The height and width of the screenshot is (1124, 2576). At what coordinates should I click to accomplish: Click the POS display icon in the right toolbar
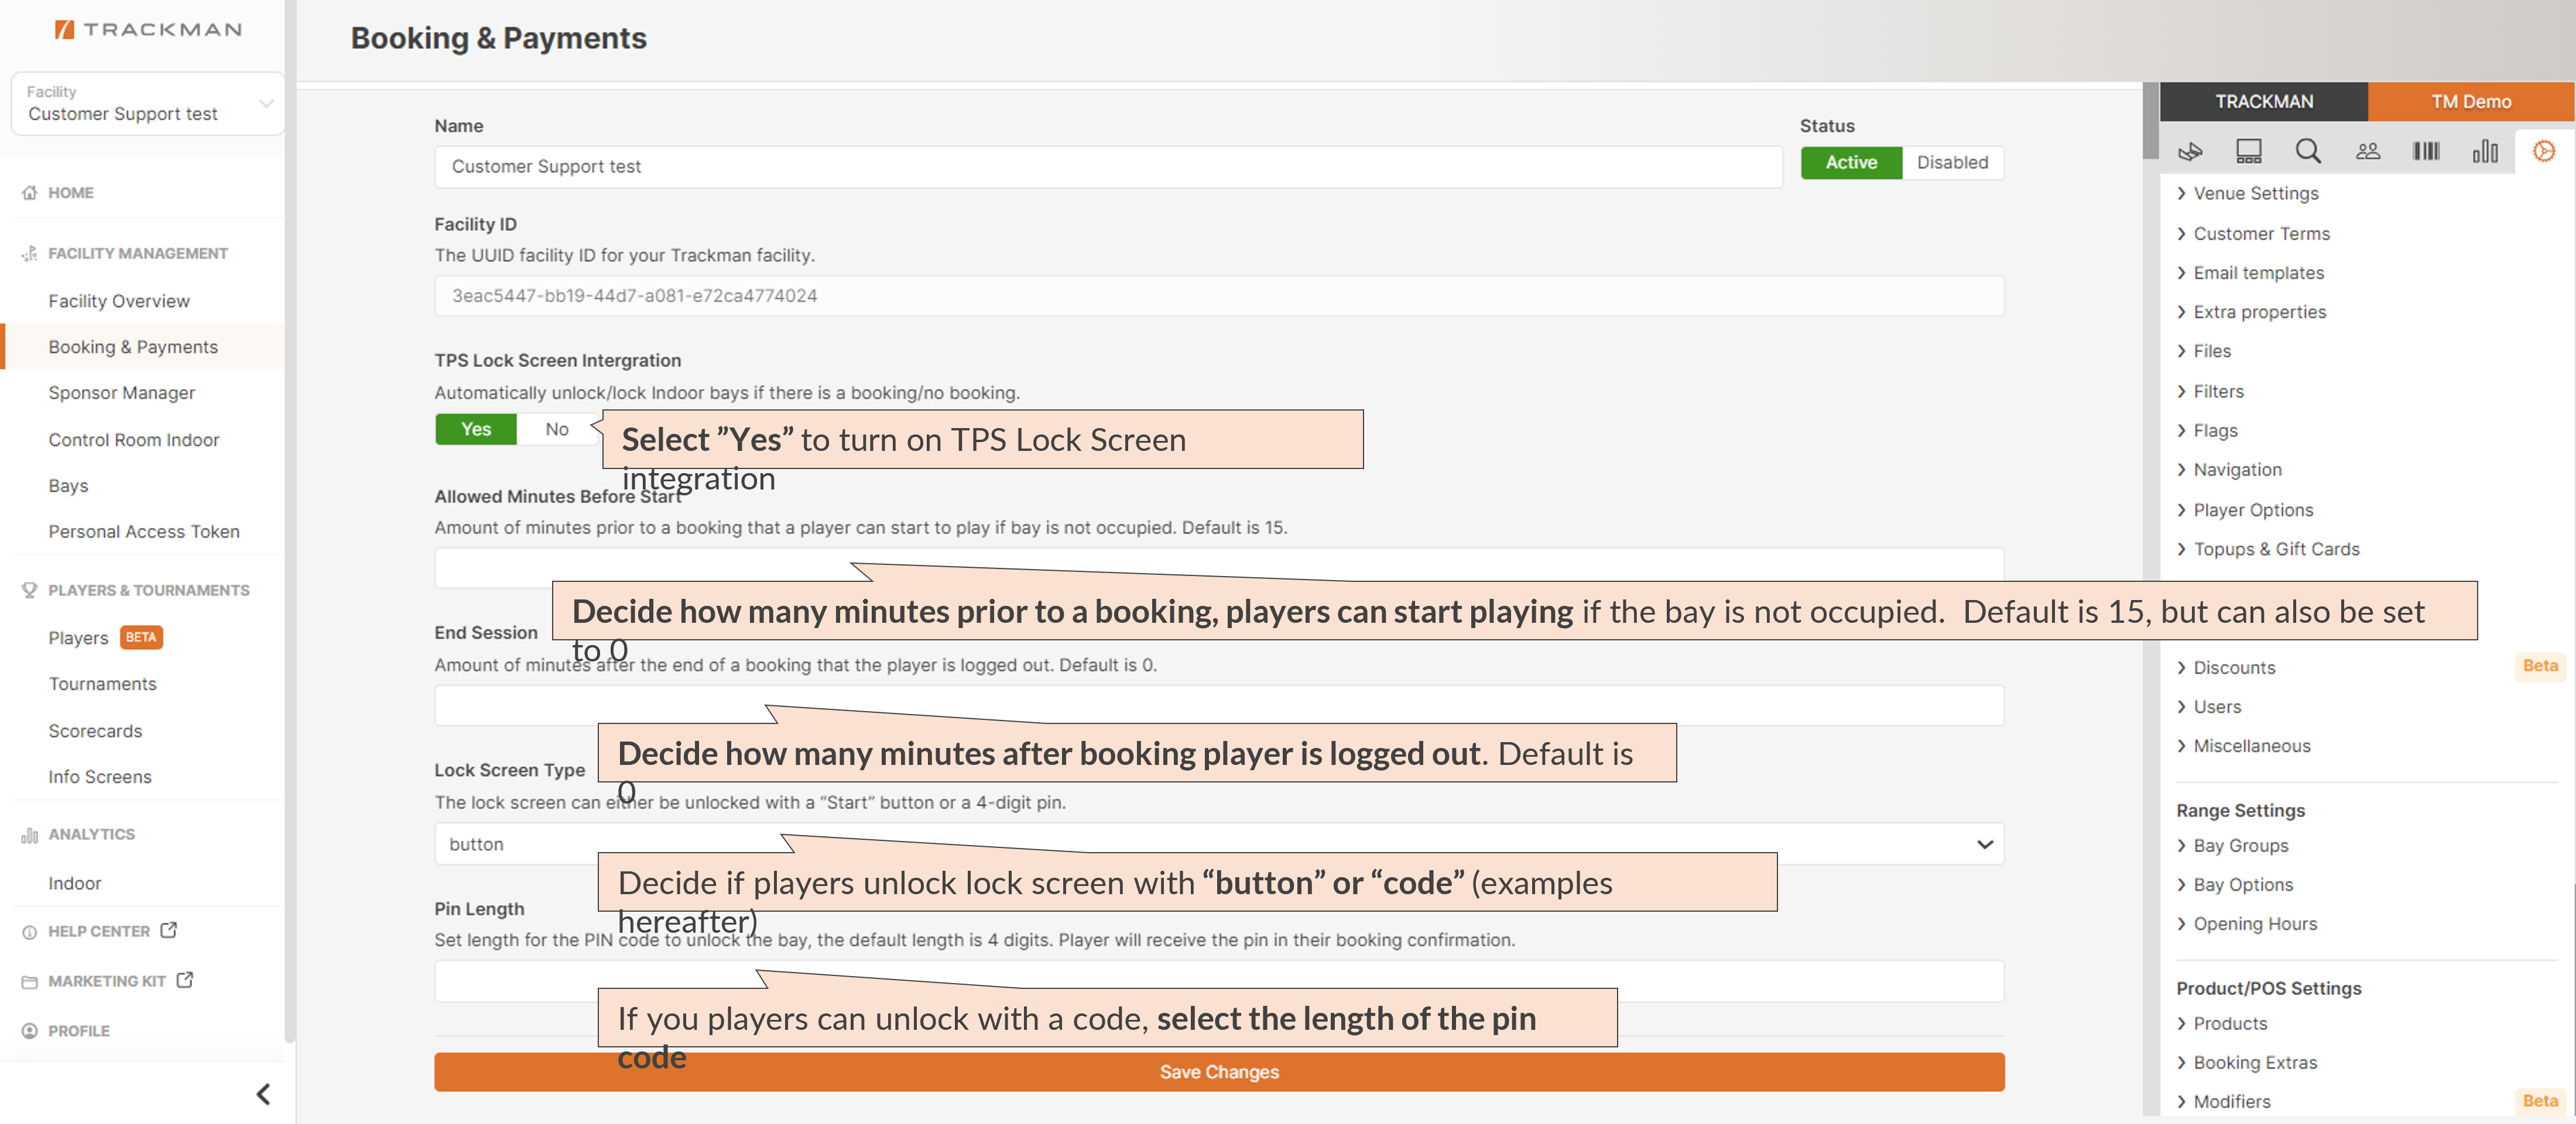tap(2249, 151)
